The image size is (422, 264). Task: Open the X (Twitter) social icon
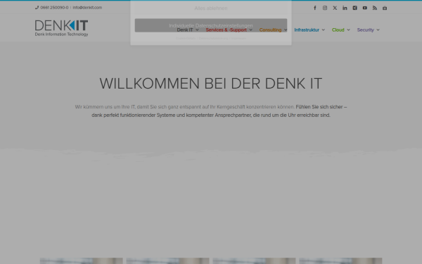click(335, 8)
